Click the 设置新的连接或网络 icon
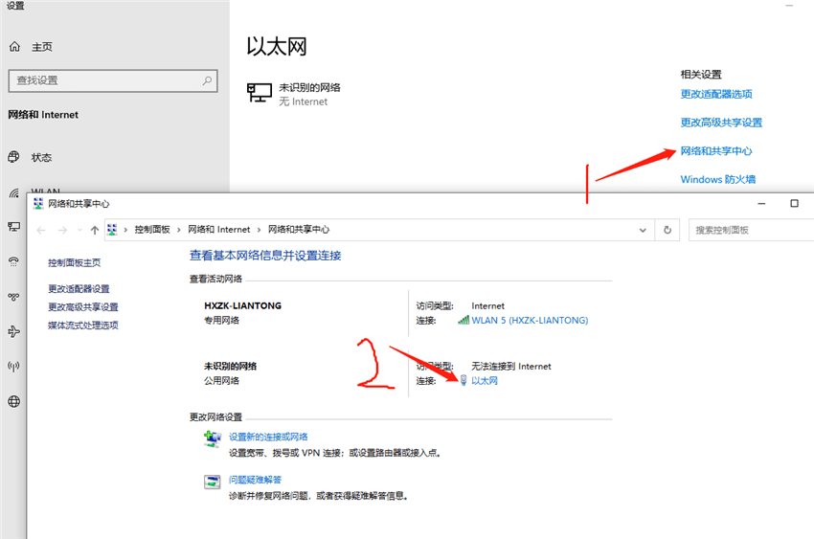 213,438
